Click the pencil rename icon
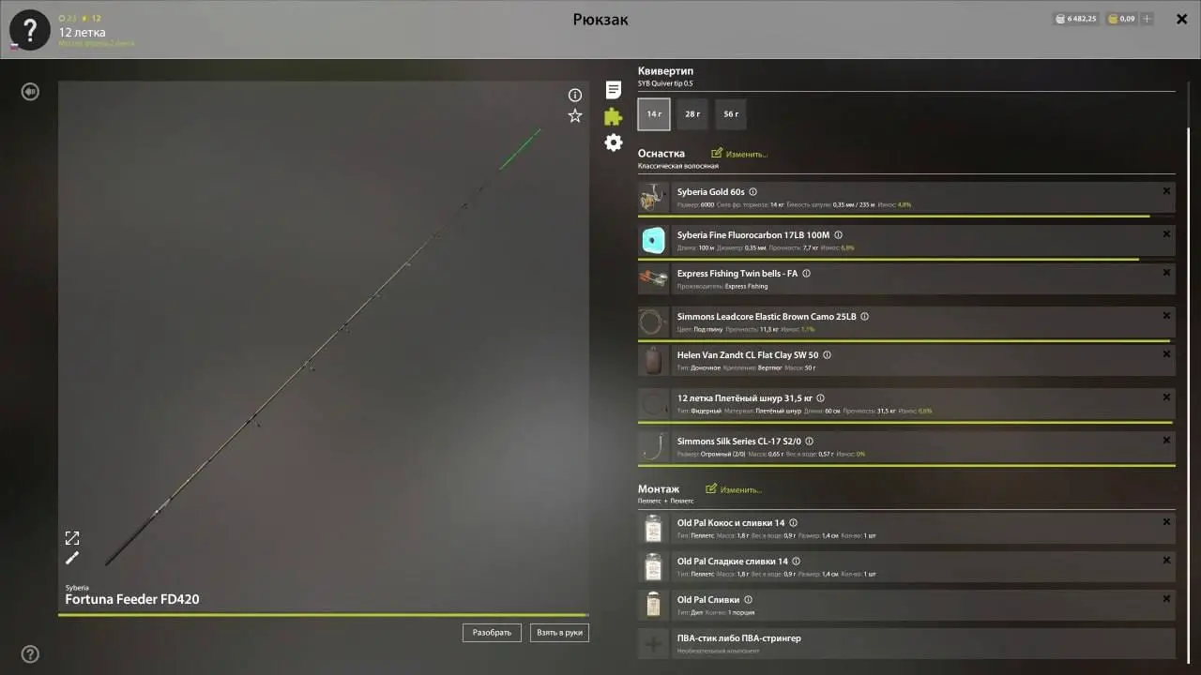The height and width of the screenshot is (675, 1201). 72,559
